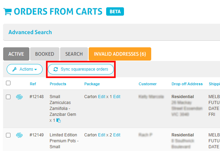Click Residential label on order #12148
Image resolution: width=220 pixels, height=151 pixels.
[x=183, y=97]
